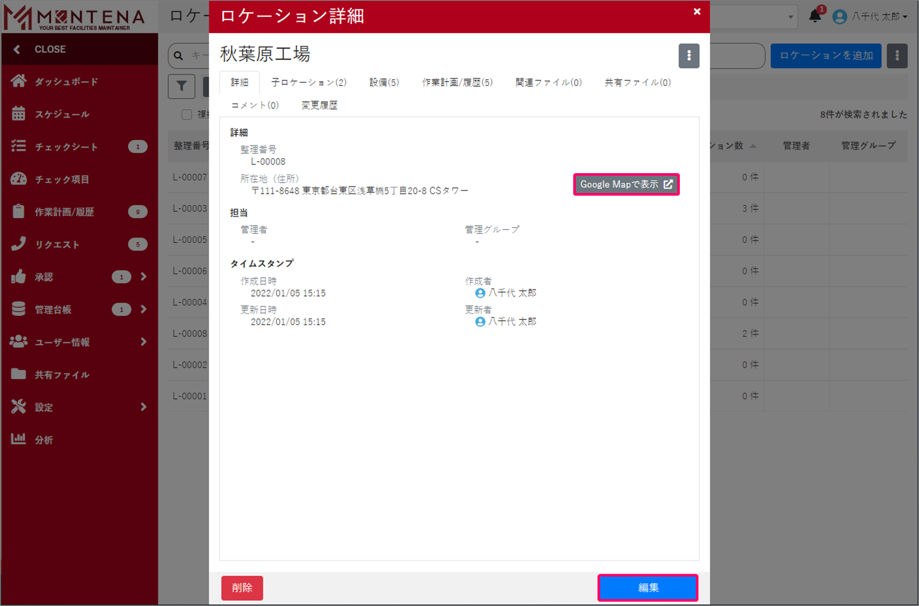Toggle the multiple selection checkbox

pyautogui.click(x=187, y=114)
